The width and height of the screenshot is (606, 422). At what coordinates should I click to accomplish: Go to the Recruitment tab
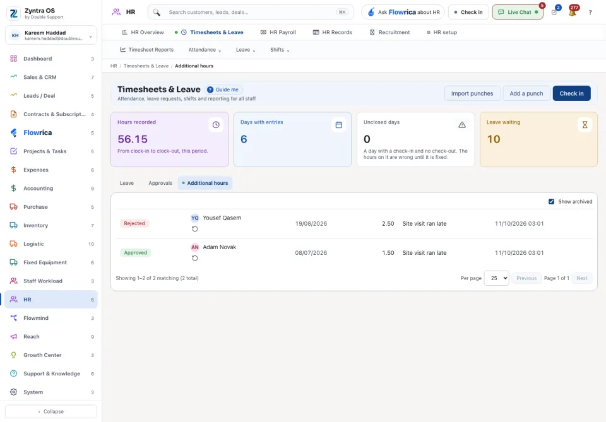pos(389,32)
